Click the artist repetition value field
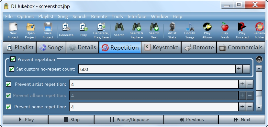Screen dimensions: 268x127 pos(154,84)
